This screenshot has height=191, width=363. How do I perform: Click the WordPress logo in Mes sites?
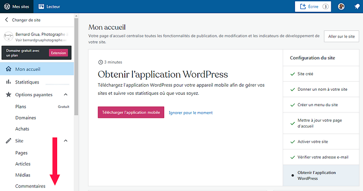[7, 7]
